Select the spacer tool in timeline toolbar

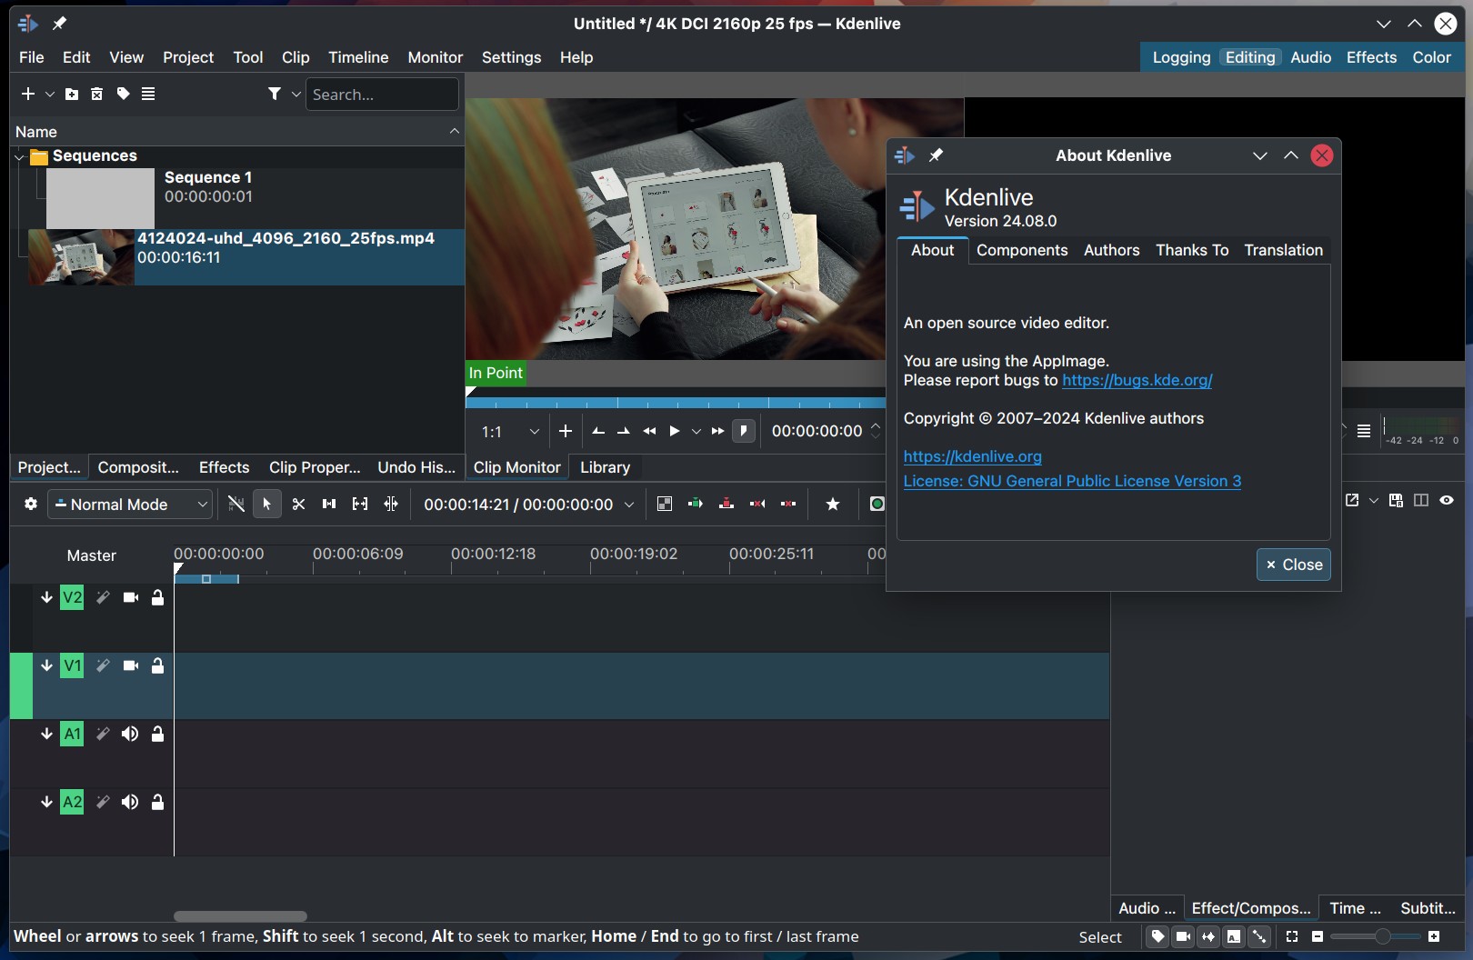[329, 504]
